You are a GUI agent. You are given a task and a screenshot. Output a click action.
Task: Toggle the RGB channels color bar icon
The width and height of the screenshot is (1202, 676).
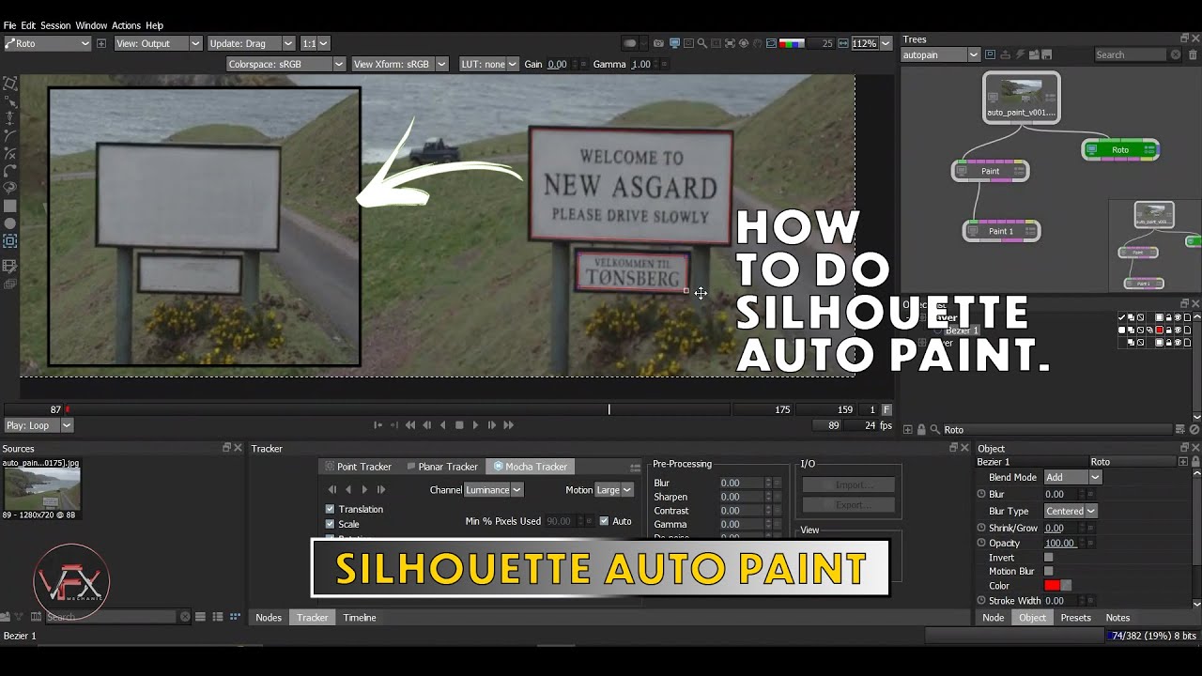pyautogui.click(x=792, y=43)
